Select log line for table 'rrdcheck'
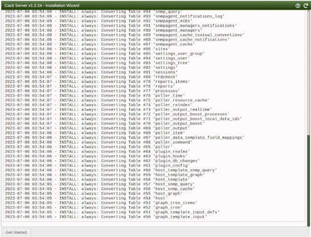This screenshot has height=237, width=311. coord(91,77)
